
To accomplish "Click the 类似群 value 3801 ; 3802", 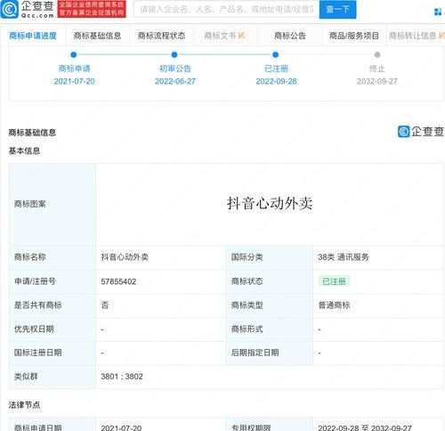I will 122,377.
